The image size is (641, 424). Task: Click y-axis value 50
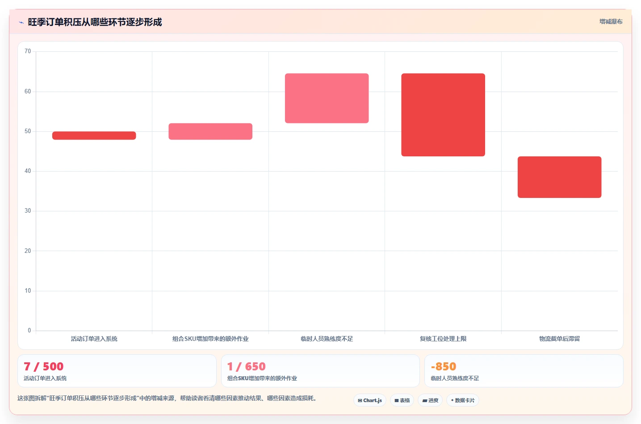click(x=28, y=131)
